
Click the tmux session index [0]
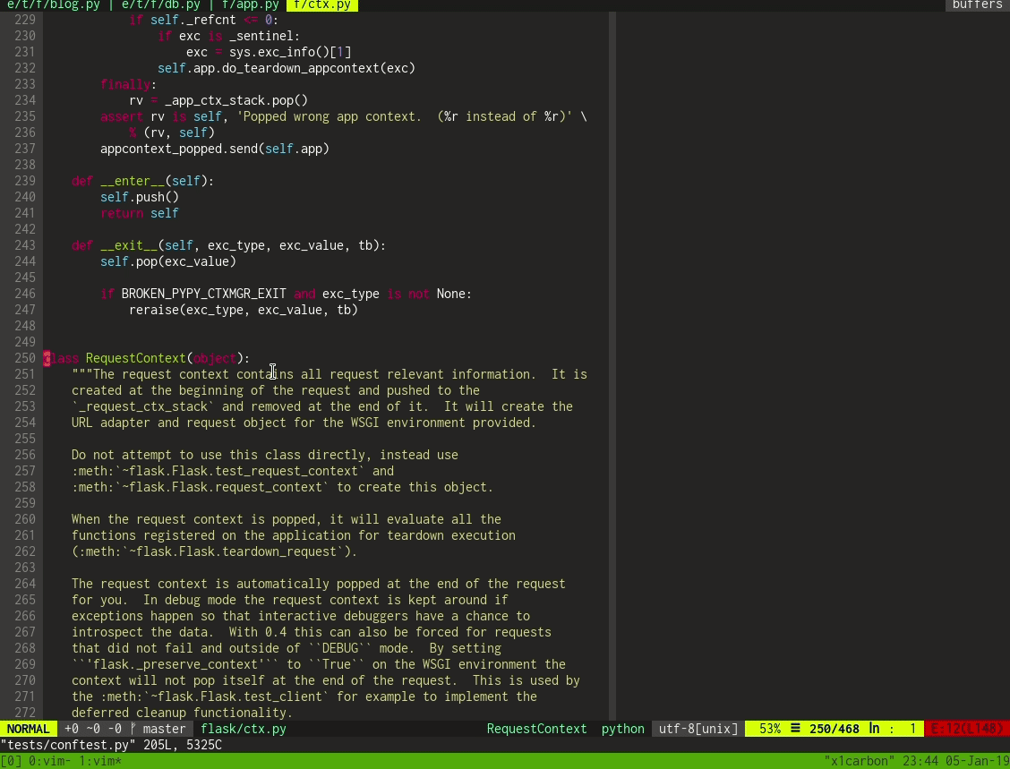(9, 759)
